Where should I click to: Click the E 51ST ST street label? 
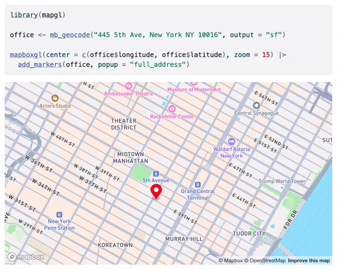tap(266, 145)
